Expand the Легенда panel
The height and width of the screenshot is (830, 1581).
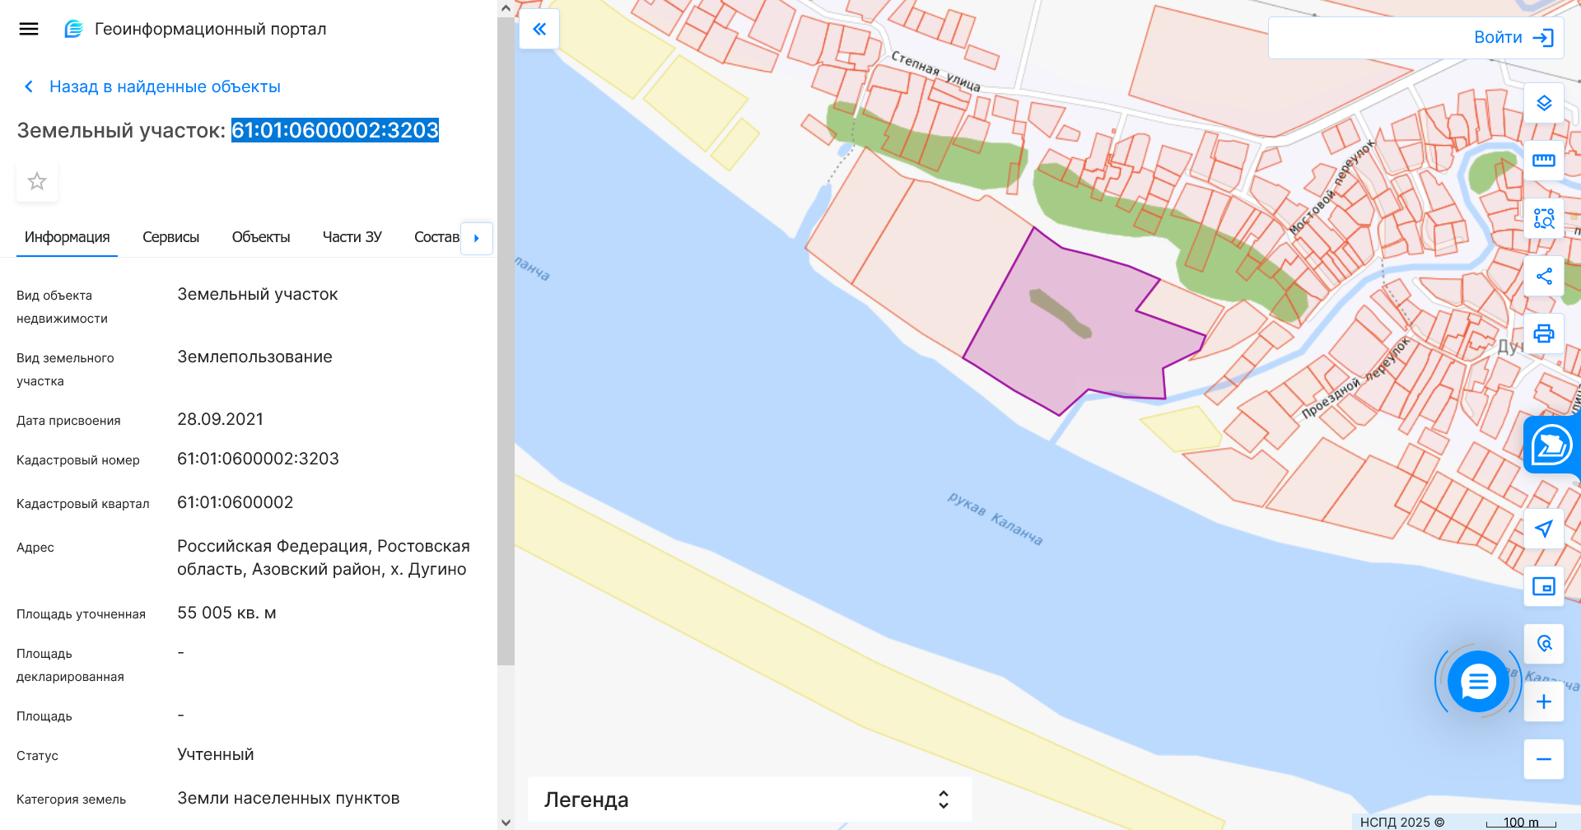tap(944, 799)
